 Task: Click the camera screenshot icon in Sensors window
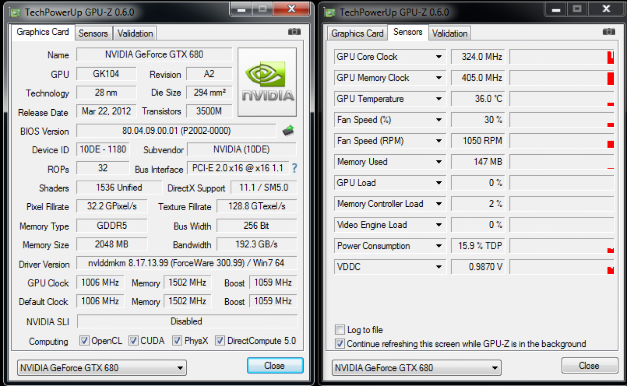[609, 32]
